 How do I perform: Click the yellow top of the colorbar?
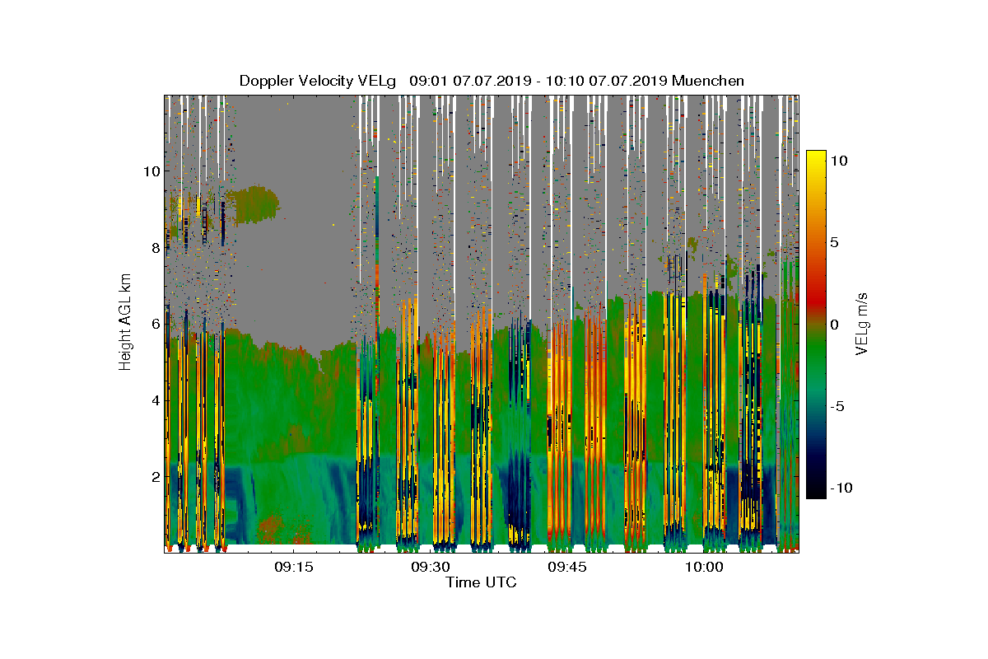[816, 158]
